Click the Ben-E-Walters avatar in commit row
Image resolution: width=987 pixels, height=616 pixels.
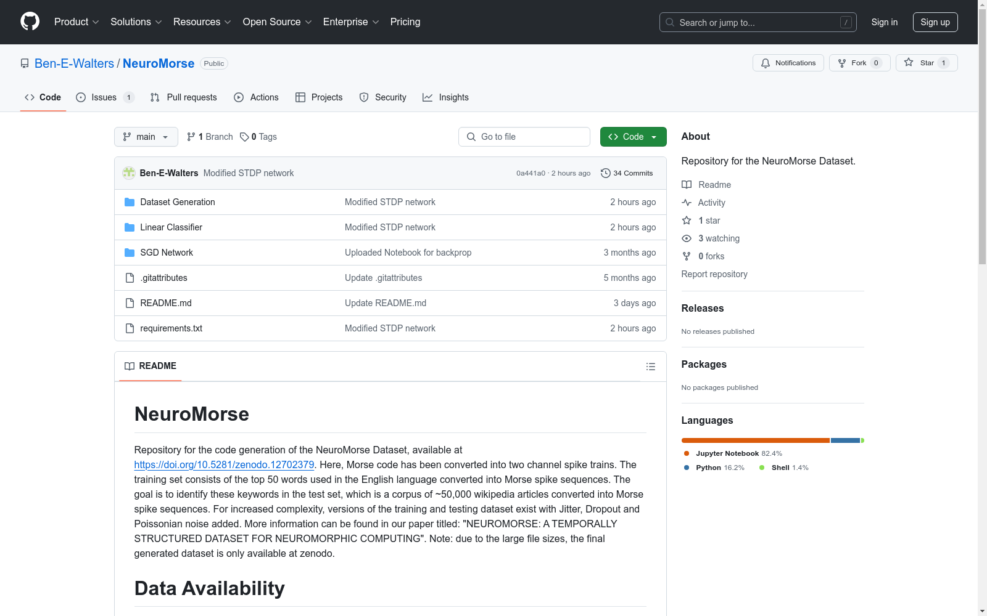pyautogui.click(x=129, y=173)
